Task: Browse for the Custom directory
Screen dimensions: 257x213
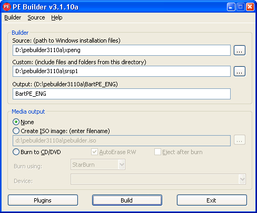Action: tap(240, 72)
